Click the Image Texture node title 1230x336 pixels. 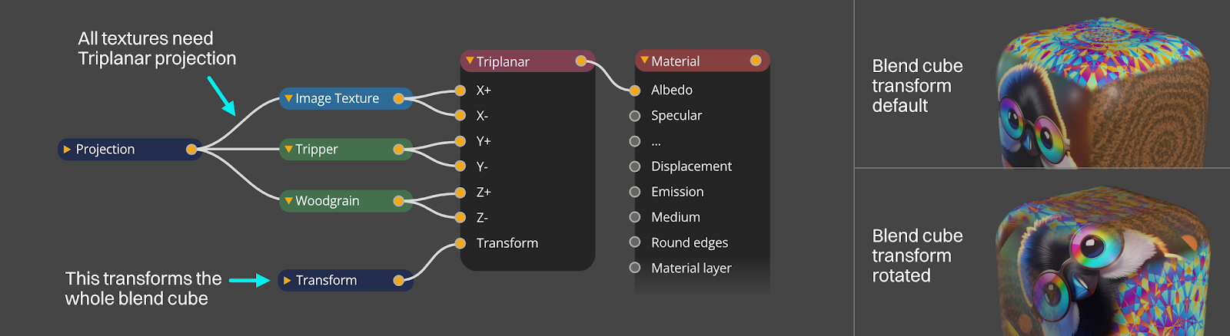337,98
